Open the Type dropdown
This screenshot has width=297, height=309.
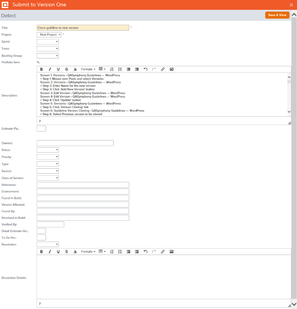click(48, 164)
